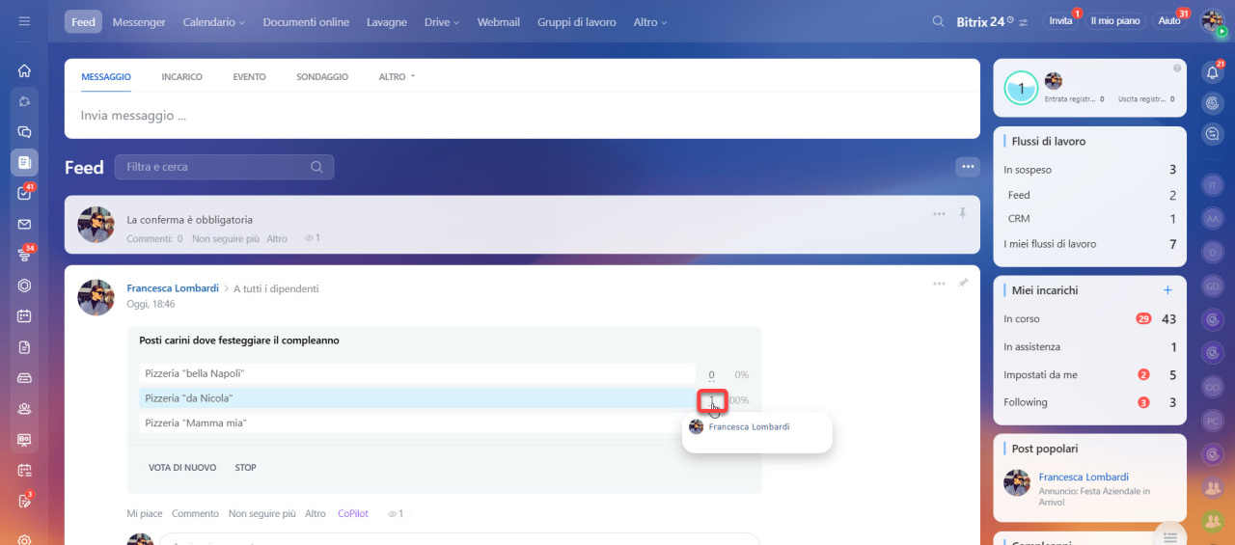Open the user profile avatar menu at top right
1235x545 pixels.
[x=1212, y=21]
